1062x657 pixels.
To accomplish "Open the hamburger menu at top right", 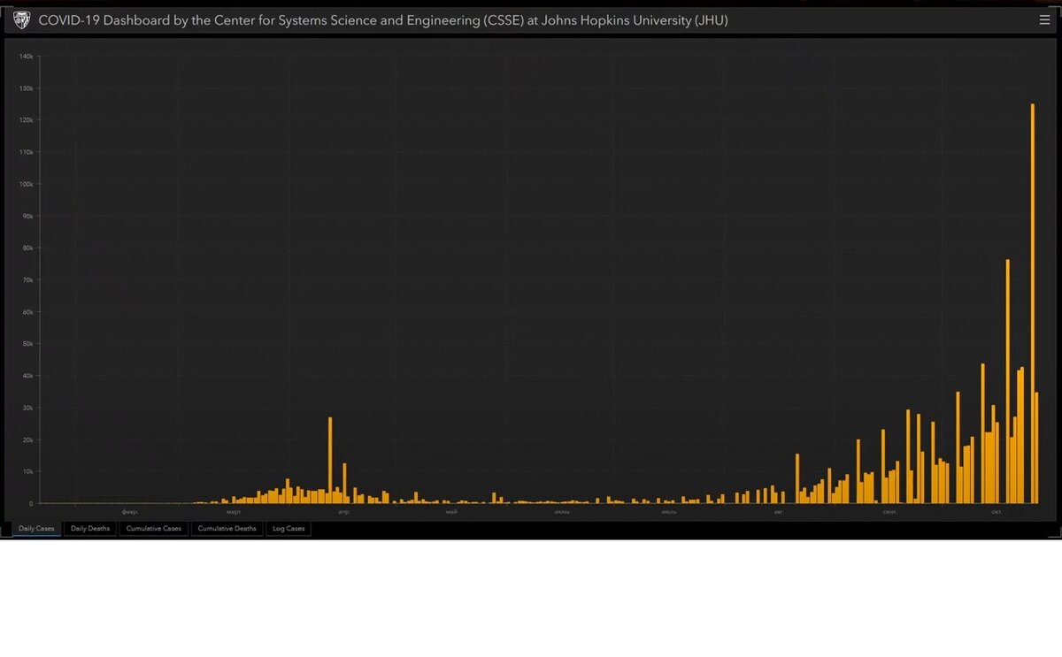I will (1044, 20).
